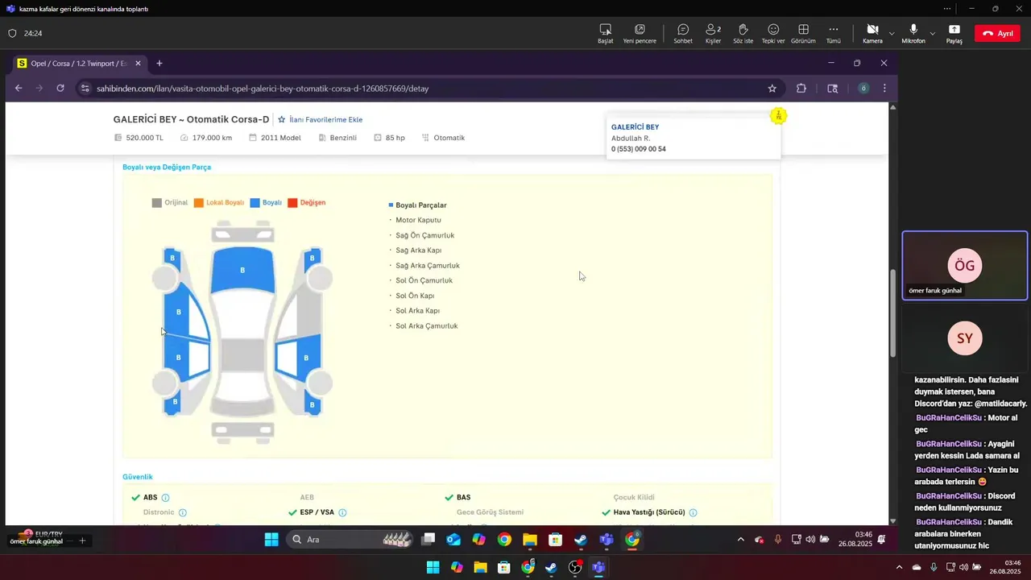Go back in the shared browser
The width and height of the screenshot is (1031, 580).
click(x=19, y=88)
